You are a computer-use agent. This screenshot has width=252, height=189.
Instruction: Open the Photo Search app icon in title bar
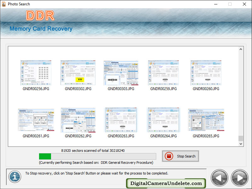(4, 4)
